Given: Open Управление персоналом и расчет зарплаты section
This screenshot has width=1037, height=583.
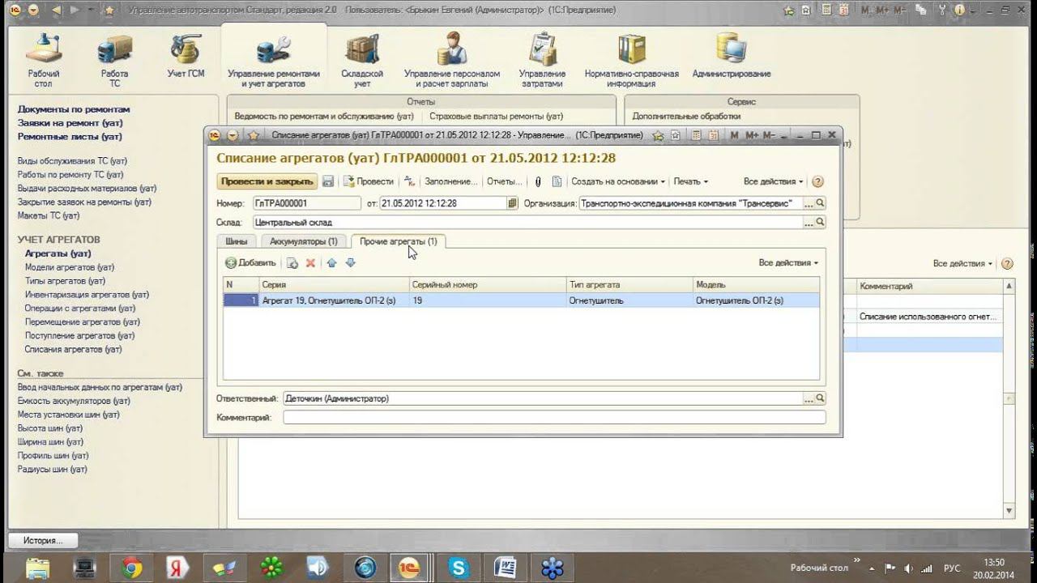Looking at the screenshot, I should (452, 61).
